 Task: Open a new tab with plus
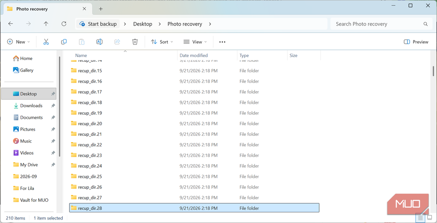[x=101, y=9]
